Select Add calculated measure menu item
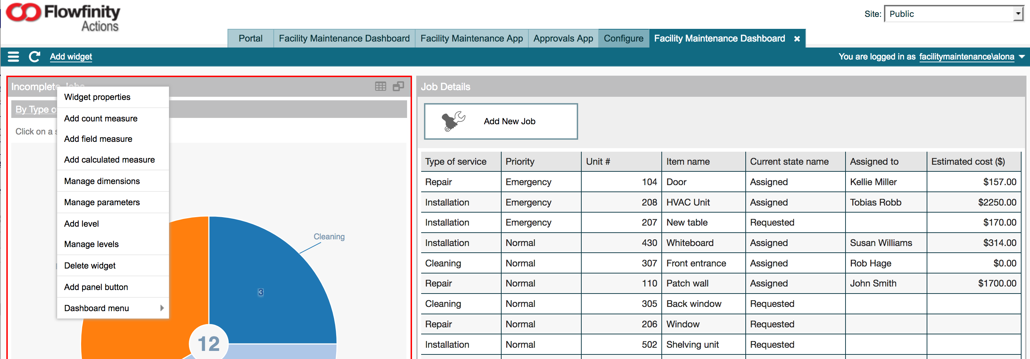Viewport: 1030px width, 359px height. pyautogui.click(x=110, y=159)
